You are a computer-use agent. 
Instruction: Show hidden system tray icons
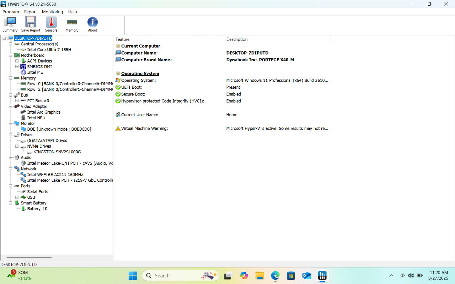coord(391,275)
